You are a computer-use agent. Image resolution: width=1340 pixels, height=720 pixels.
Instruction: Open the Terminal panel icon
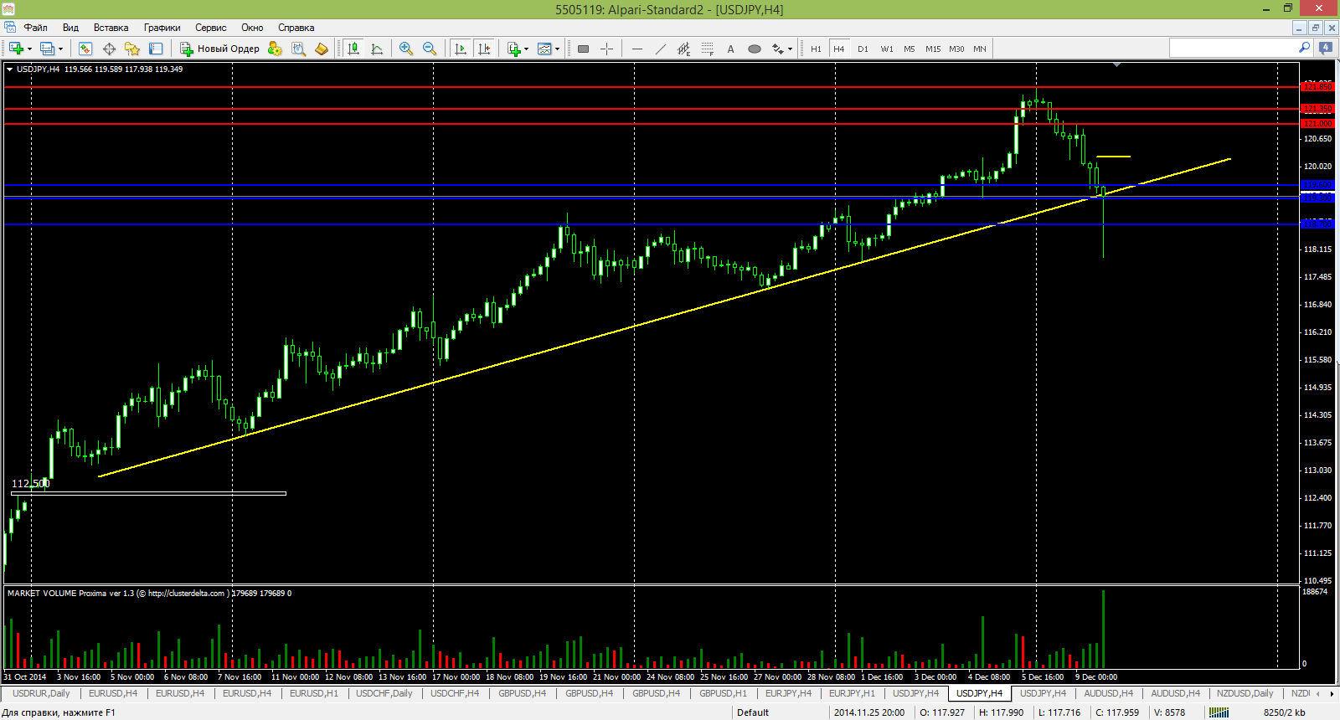point(156,49)
